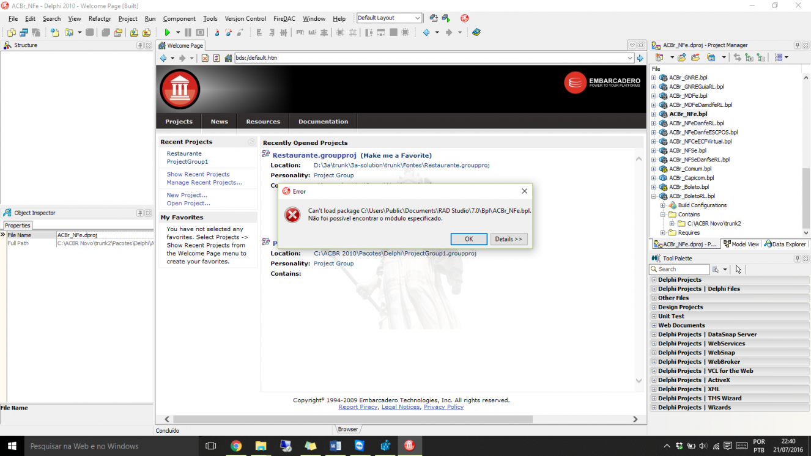Click the Tool Palette Search field
811x456 pixels.
click(x=679, y=269)
